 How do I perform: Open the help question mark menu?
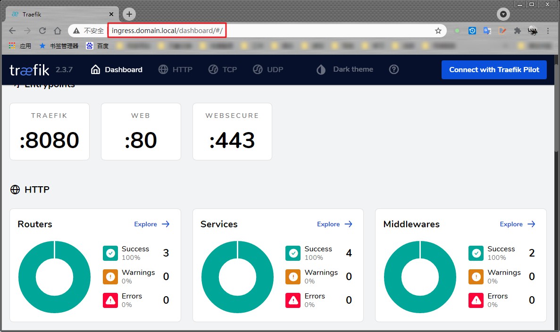(393, 70)
